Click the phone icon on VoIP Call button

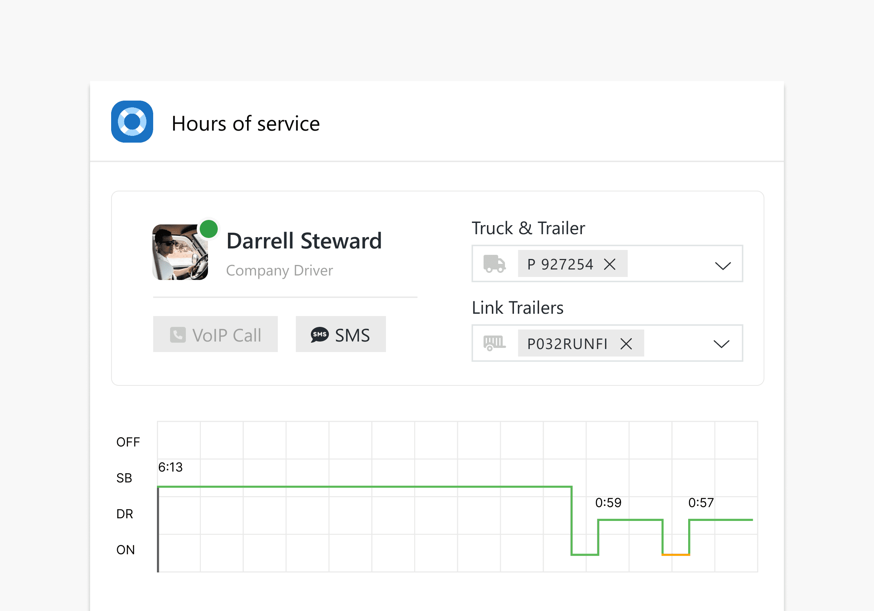pos(178,335)
